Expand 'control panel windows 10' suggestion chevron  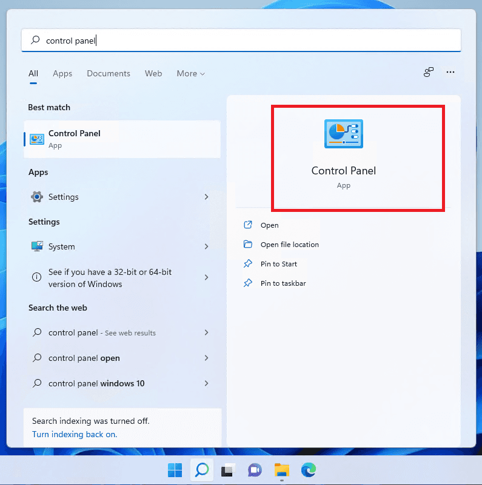pos(206,383)
